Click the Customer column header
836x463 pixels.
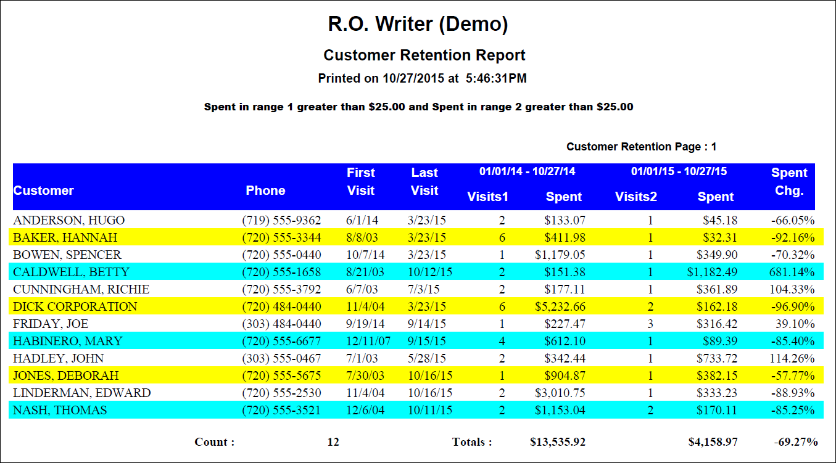(x=44, y=191)
